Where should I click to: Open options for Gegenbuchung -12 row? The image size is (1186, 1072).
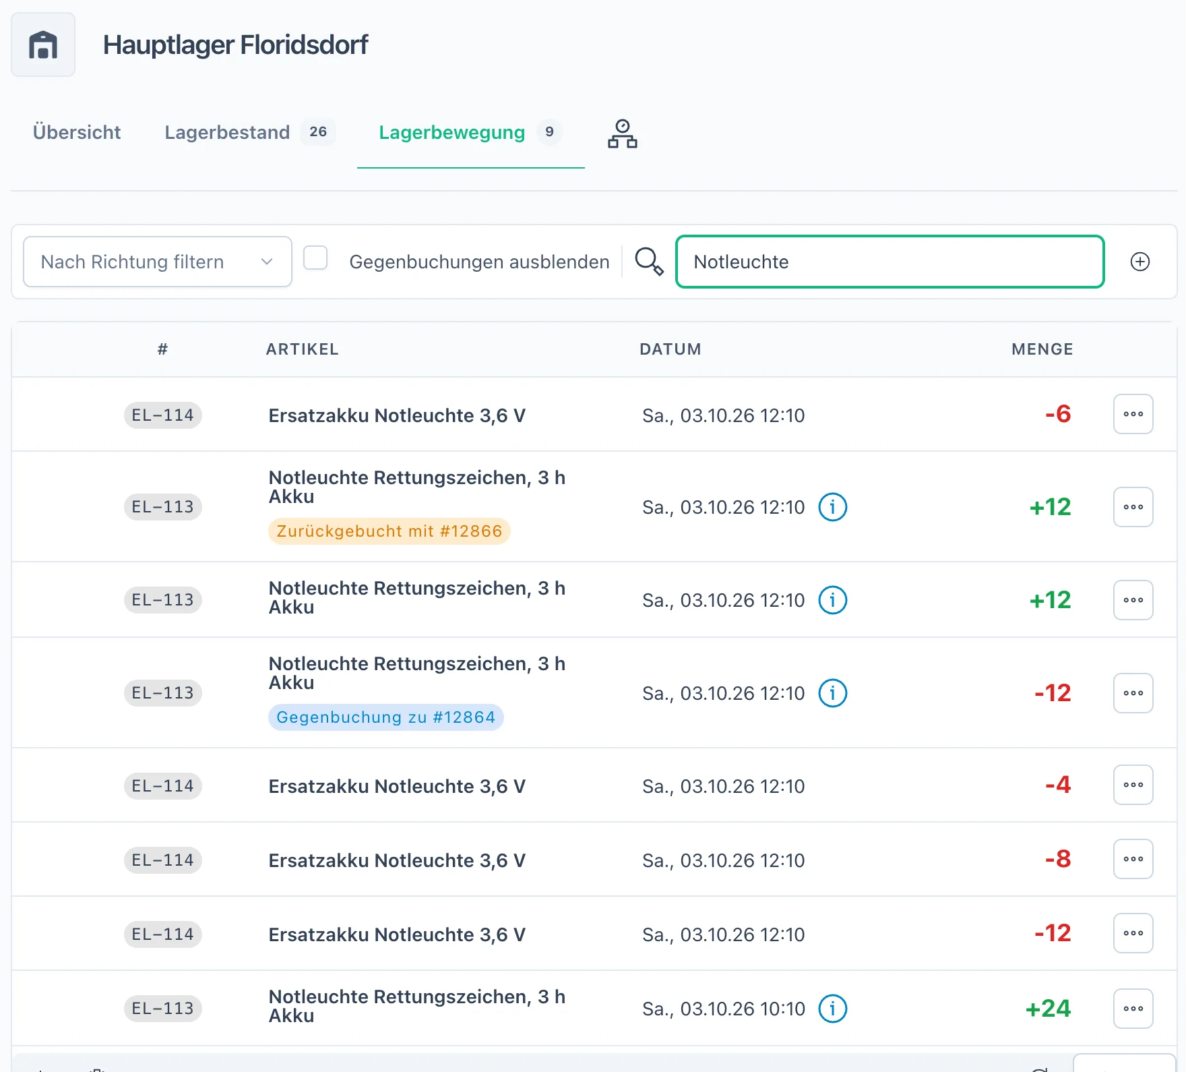pos(1133,693)
